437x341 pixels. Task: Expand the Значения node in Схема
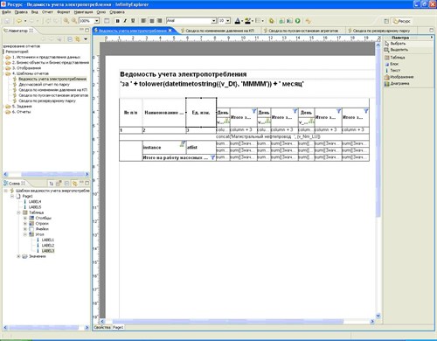18,256
